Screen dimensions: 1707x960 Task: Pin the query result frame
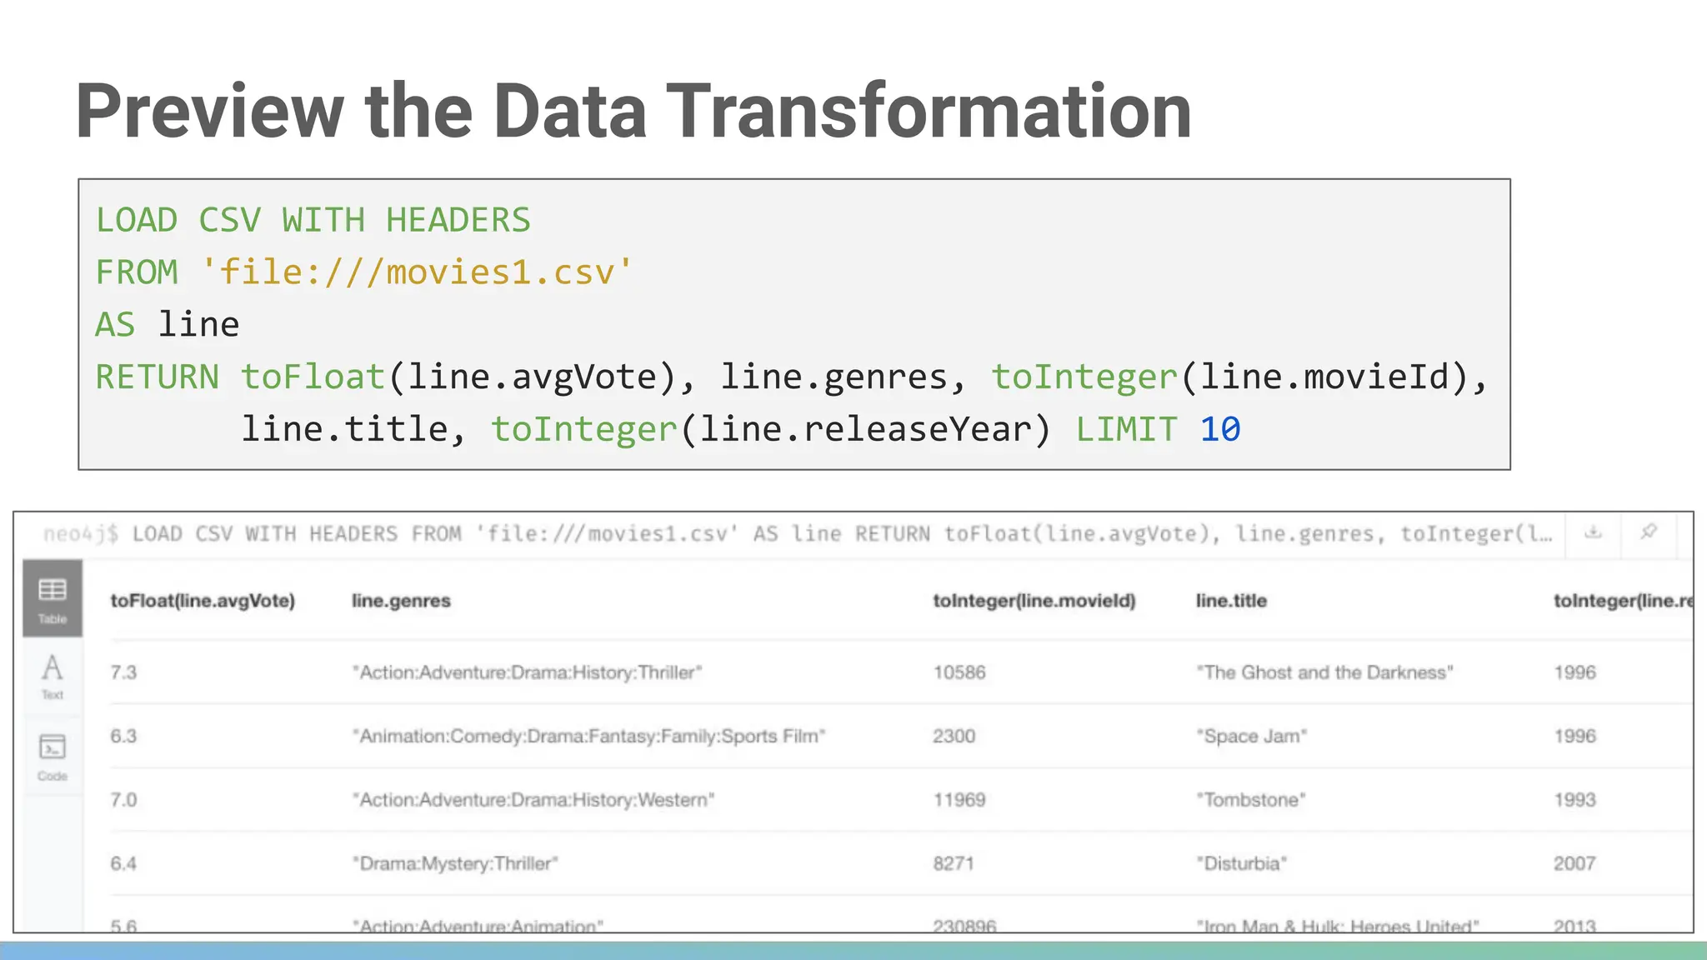coord(1648,532)
